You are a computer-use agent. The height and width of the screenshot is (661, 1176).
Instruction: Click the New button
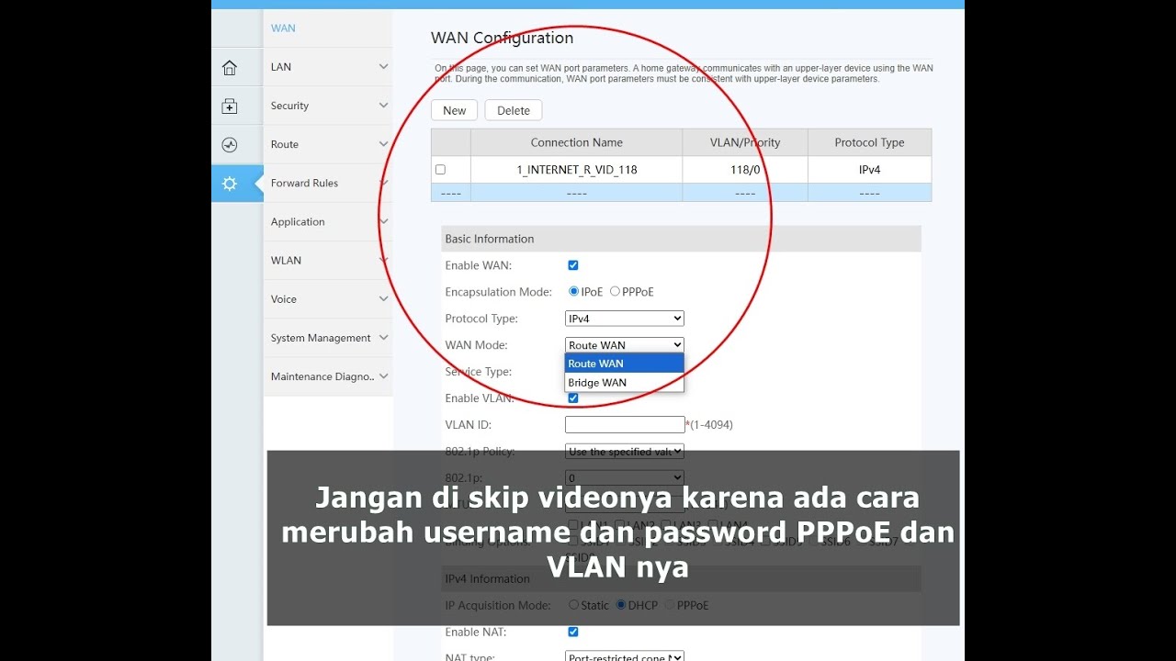[454, 110]
